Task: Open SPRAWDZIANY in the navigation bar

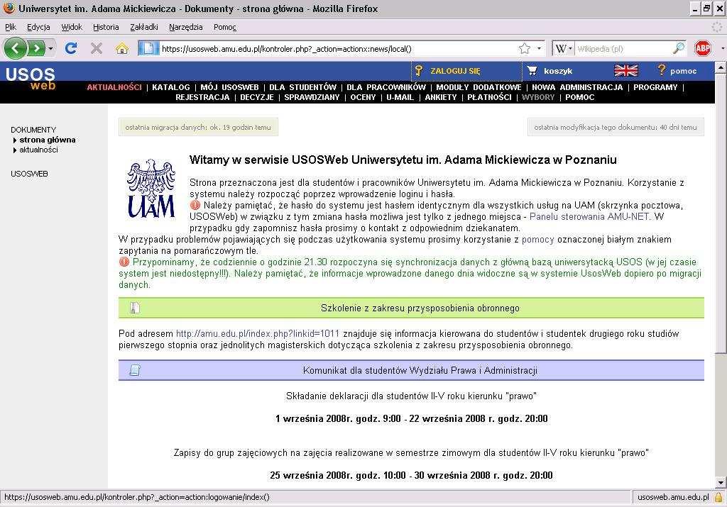Action: (312, 97)
